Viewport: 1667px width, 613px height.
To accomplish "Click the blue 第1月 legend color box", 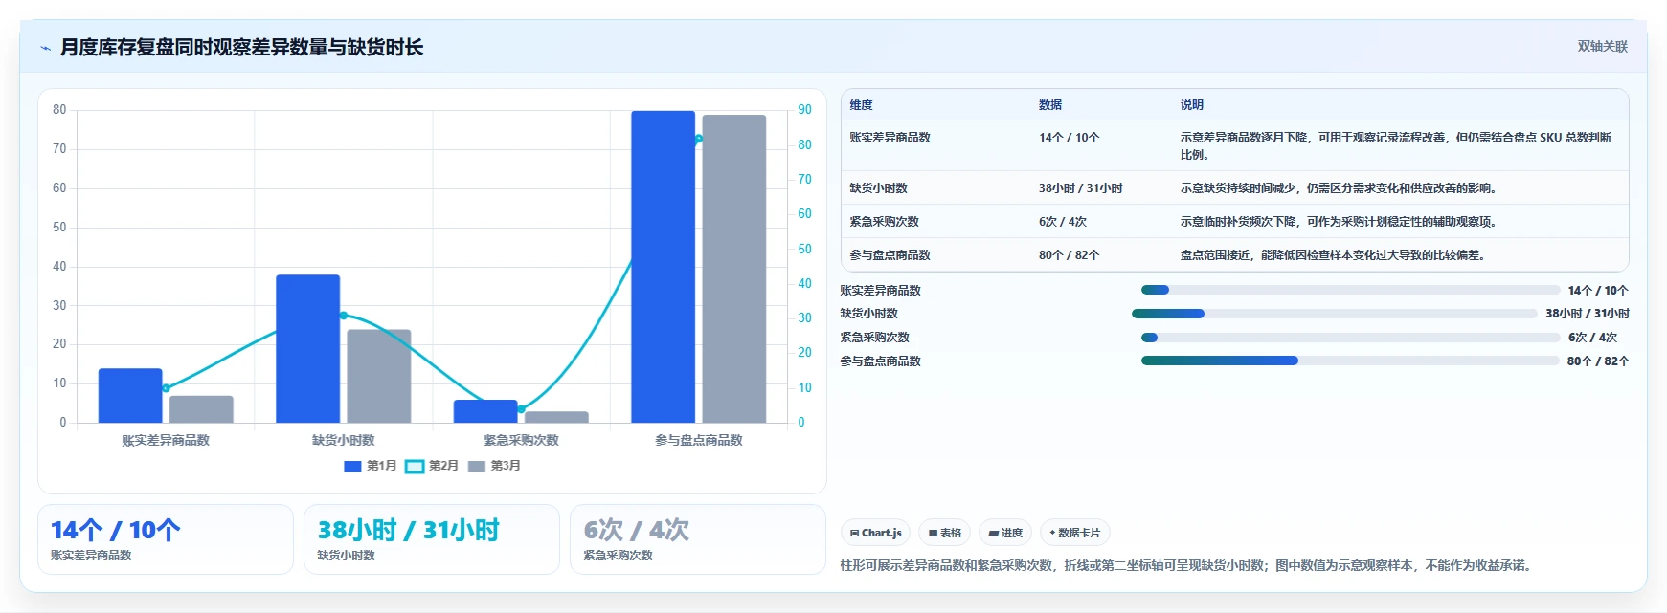I will pos(352,467).
